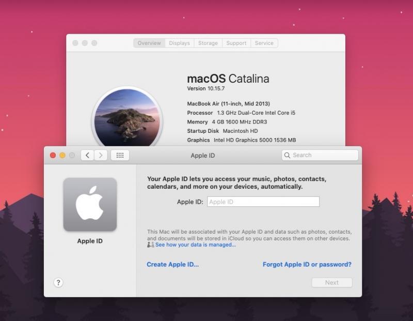
Task: Go back with the left chevron button
Action: (87, 155)
